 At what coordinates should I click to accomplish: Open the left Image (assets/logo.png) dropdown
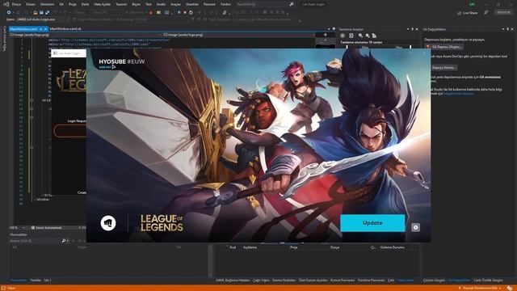pyautogui.click(x=85, y=35)
